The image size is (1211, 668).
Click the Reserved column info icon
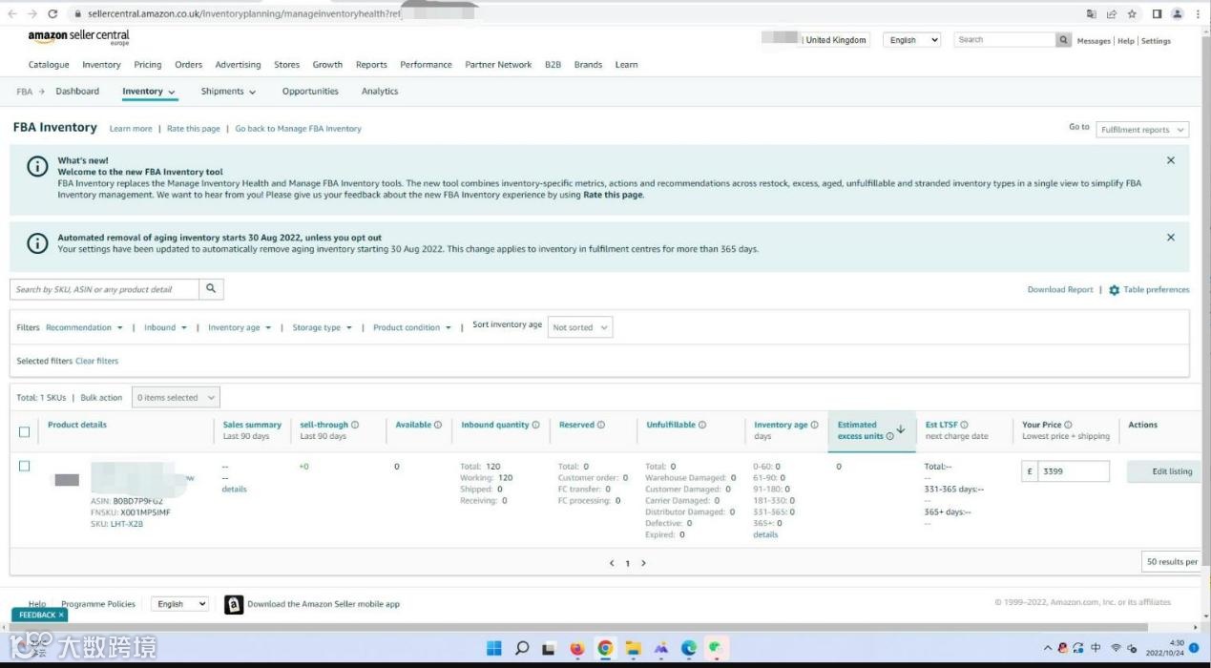pyautogui.click(x=601, y=425)
